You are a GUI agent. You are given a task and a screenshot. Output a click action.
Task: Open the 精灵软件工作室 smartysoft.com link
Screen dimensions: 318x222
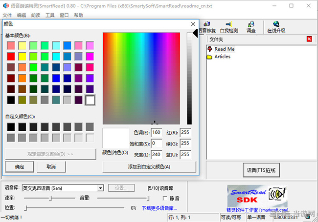(257, 210)
